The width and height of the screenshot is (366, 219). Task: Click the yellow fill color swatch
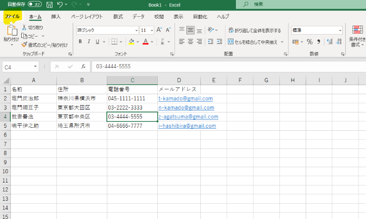point(131,41)
